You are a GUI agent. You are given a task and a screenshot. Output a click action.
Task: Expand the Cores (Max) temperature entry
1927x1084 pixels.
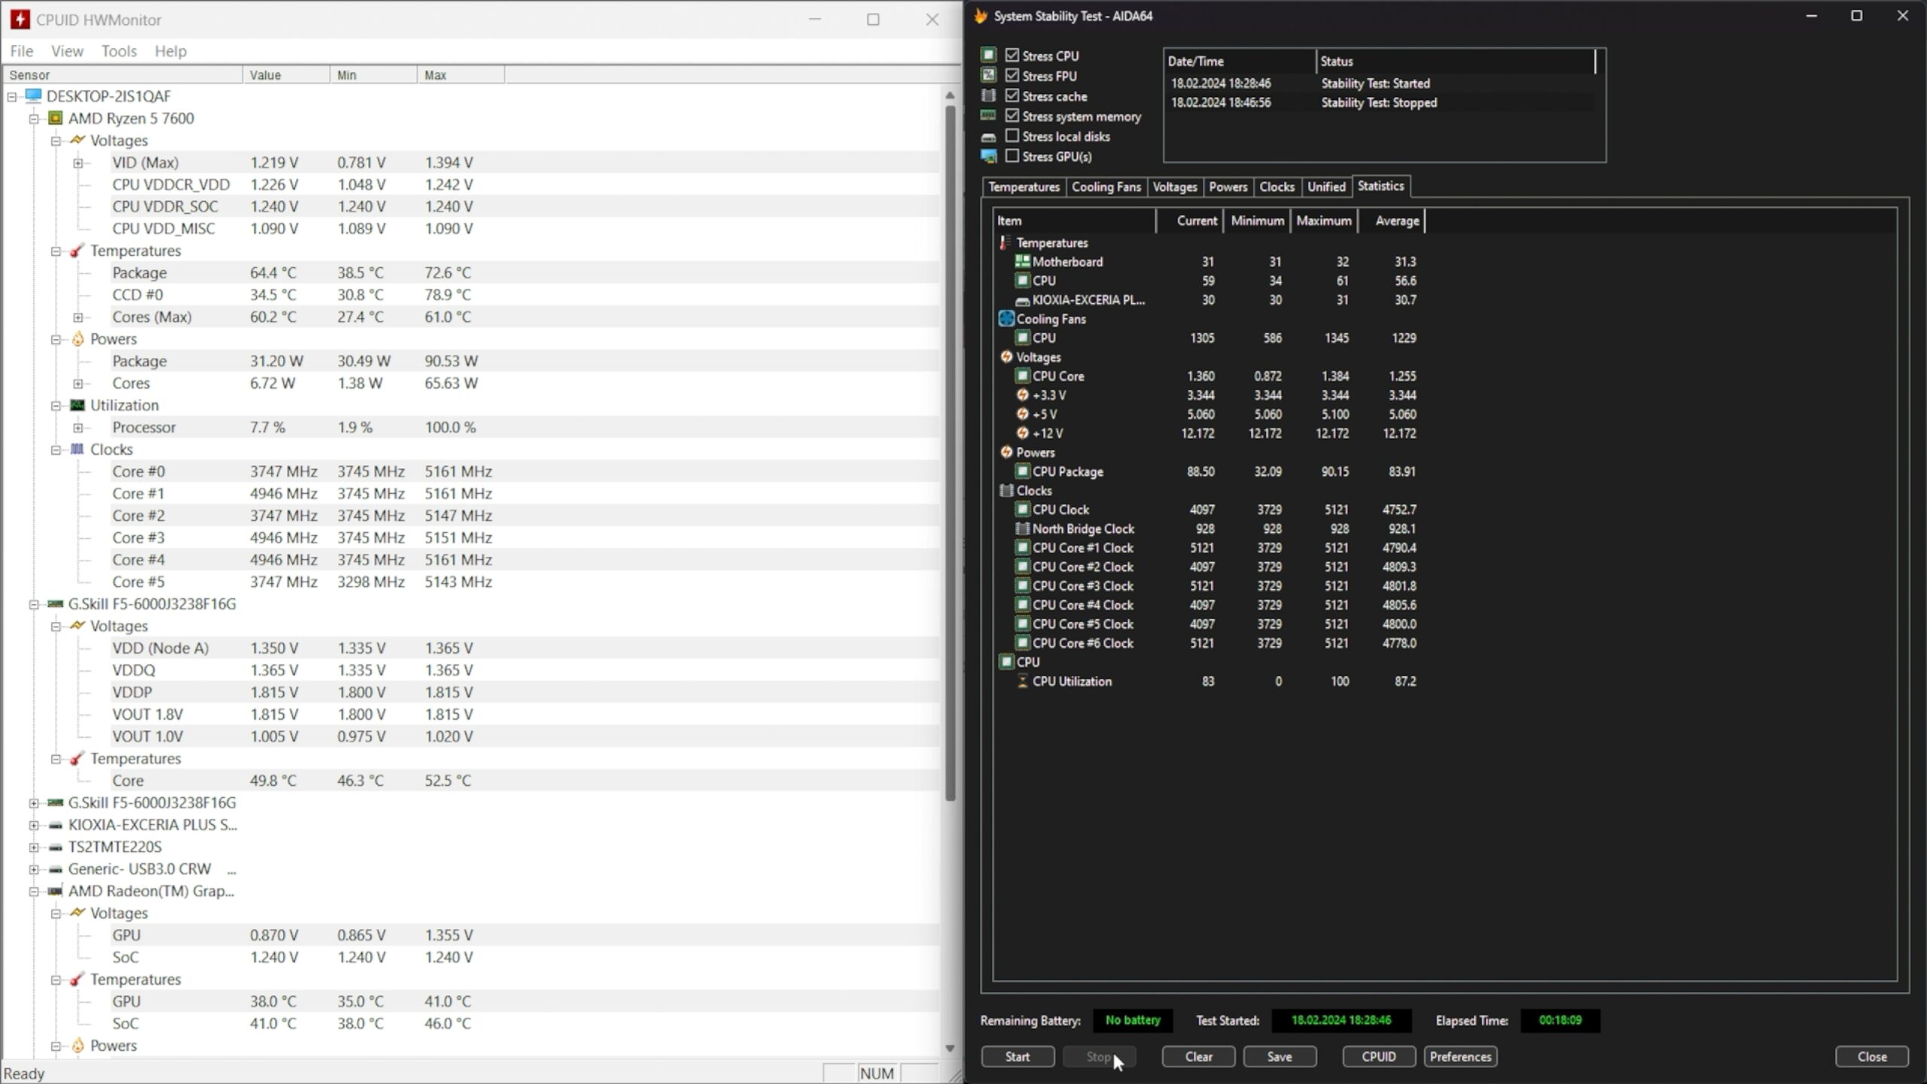tap(78, 318)
